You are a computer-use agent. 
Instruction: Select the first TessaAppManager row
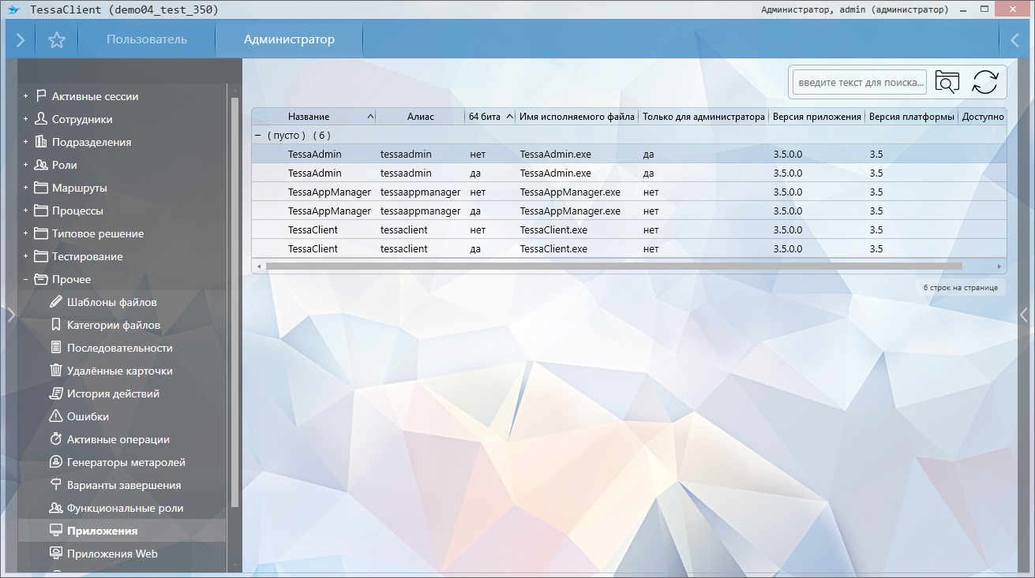[x=329, y=192]
